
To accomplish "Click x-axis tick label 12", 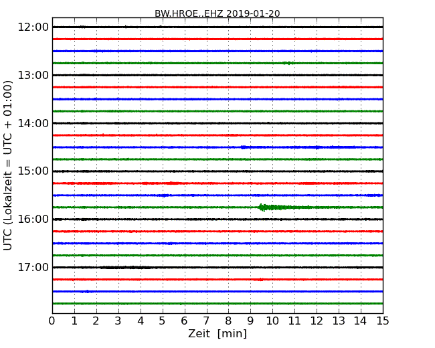I will click(317, 321).
